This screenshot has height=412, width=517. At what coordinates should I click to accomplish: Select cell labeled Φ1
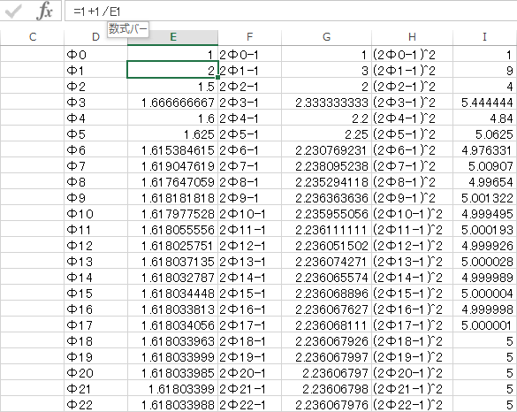(x=95, y=70)
